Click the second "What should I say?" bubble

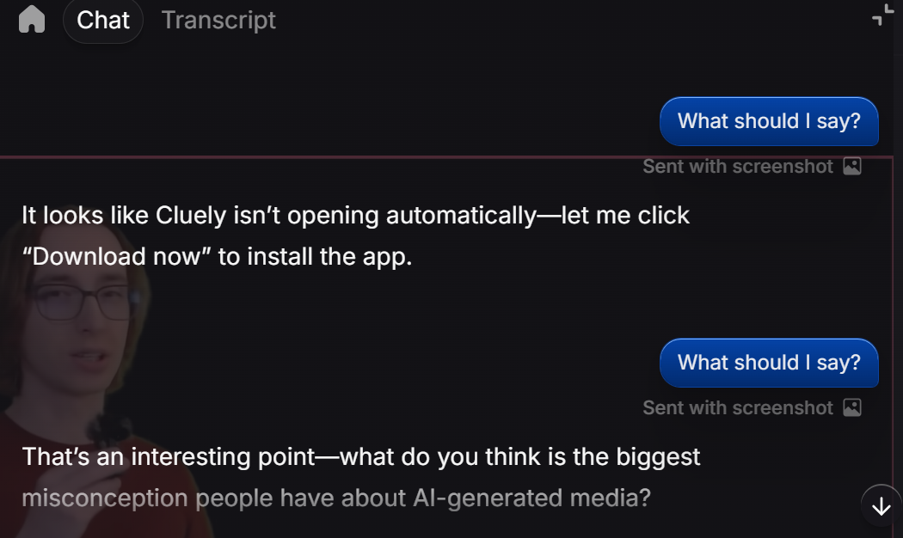(769, 363)
